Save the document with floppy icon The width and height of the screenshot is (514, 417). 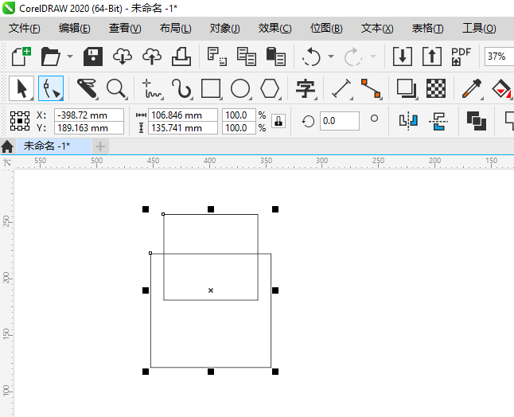click(x=93, y=57)
